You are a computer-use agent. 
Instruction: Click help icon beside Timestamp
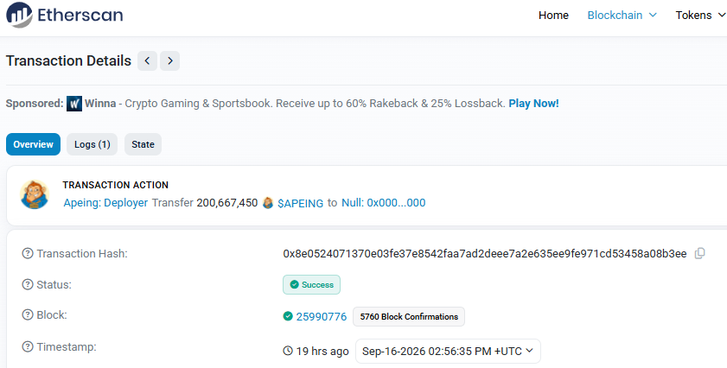pos(28,346)
